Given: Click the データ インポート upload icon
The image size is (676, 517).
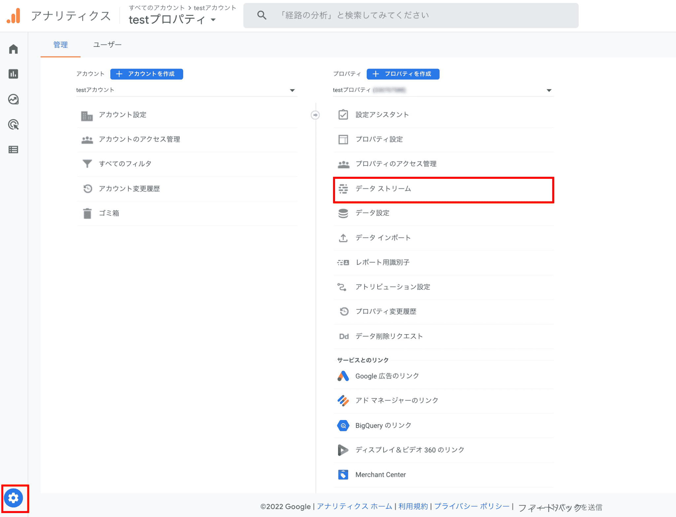Looking at the screenshot, I should coord(343,238).
